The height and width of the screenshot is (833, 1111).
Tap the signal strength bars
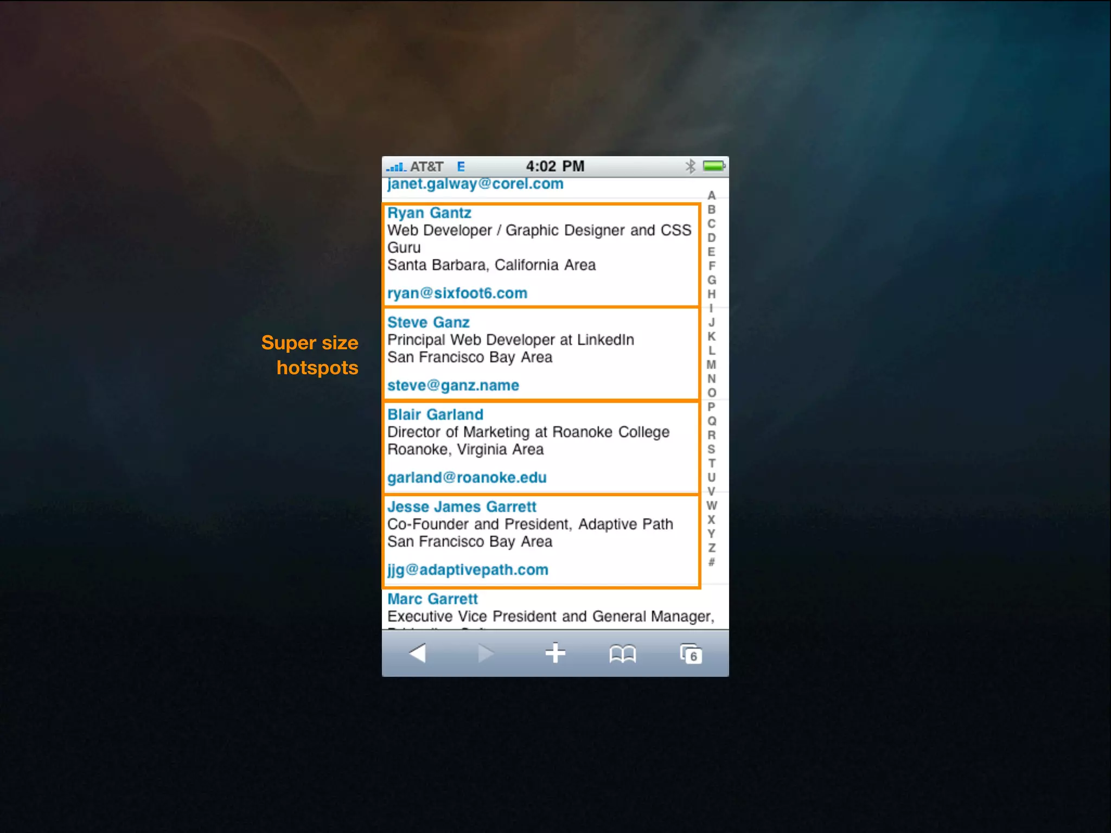pos(395,167)
